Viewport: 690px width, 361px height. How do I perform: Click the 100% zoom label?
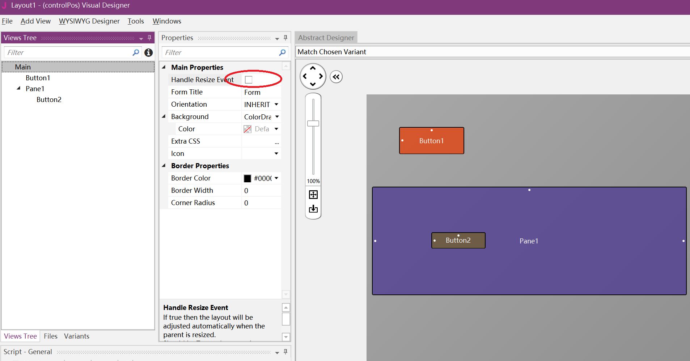click(313, 181)
